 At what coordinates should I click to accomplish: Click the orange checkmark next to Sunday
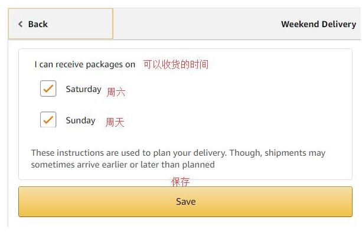(x=48, y=119)
